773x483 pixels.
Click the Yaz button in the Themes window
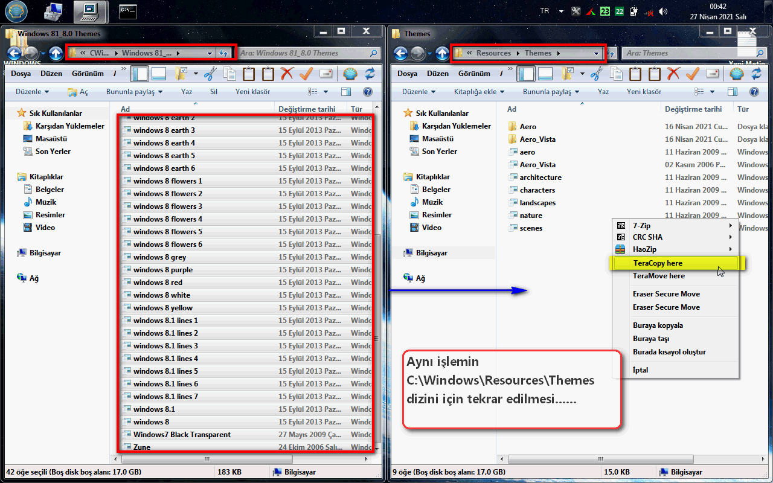point(603,92)
